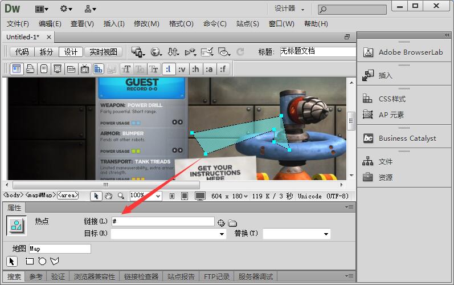Select the <map#Map> tag selector

[40, 195]
